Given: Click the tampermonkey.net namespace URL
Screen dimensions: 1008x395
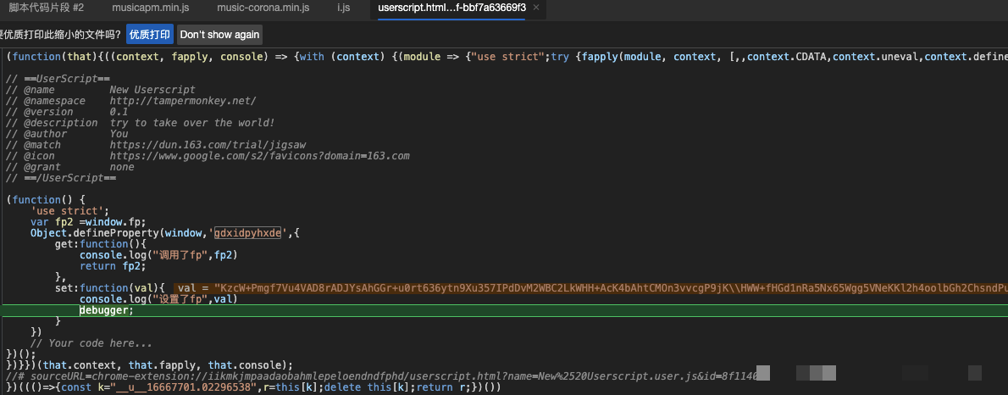Looking at the screenshot, I should tap(182, 101).
